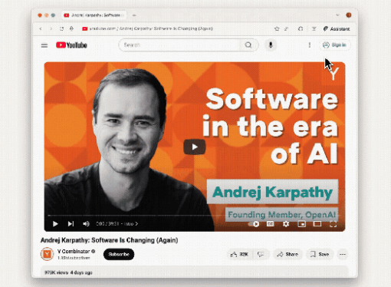Open a new browser tab
This screenshot has height=287, width=391.
click(x=134, y=15)
